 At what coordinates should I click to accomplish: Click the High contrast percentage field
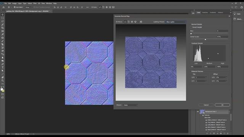point(223,67)
